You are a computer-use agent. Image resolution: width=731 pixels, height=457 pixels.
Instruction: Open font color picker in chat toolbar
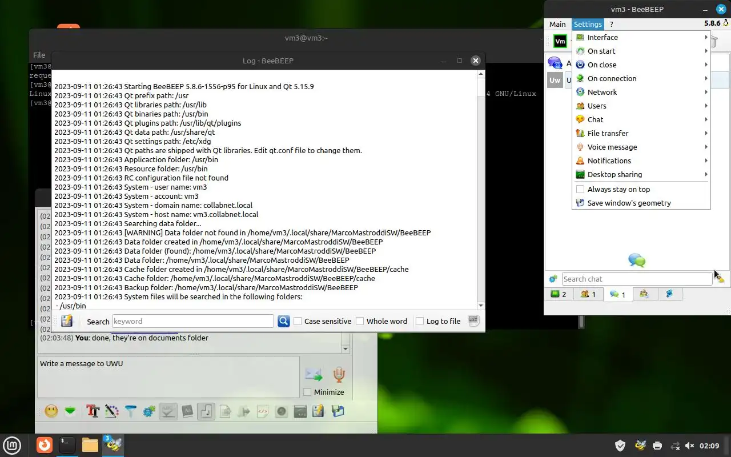[x=112, y=411]
